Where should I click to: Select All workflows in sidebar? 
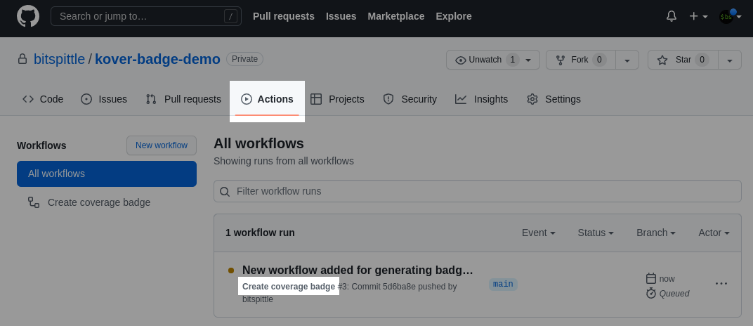(107, 174)
